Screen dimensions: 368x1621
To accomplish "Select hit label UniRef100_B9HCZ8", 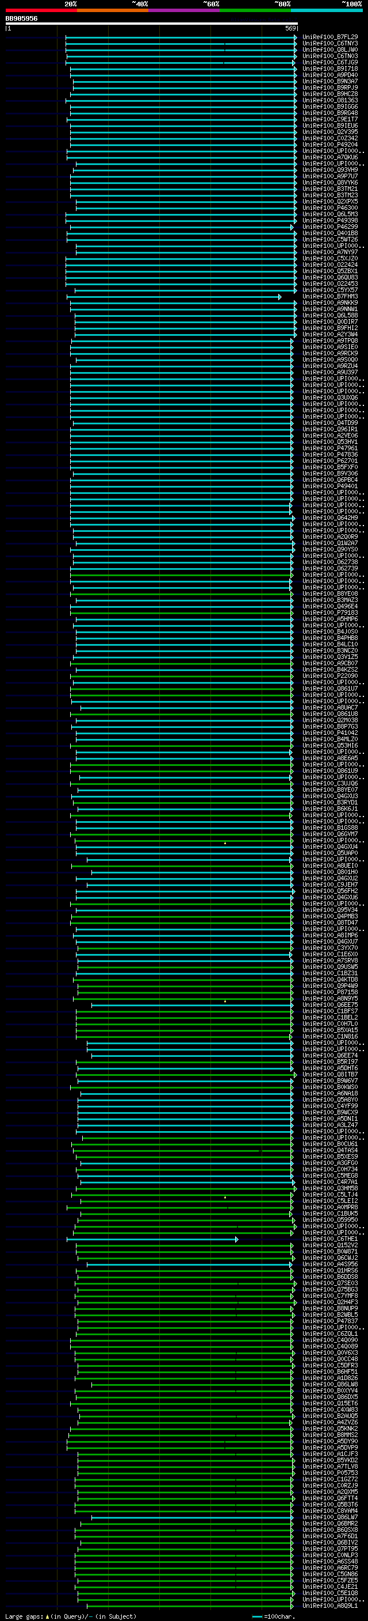I will [330, 94].
